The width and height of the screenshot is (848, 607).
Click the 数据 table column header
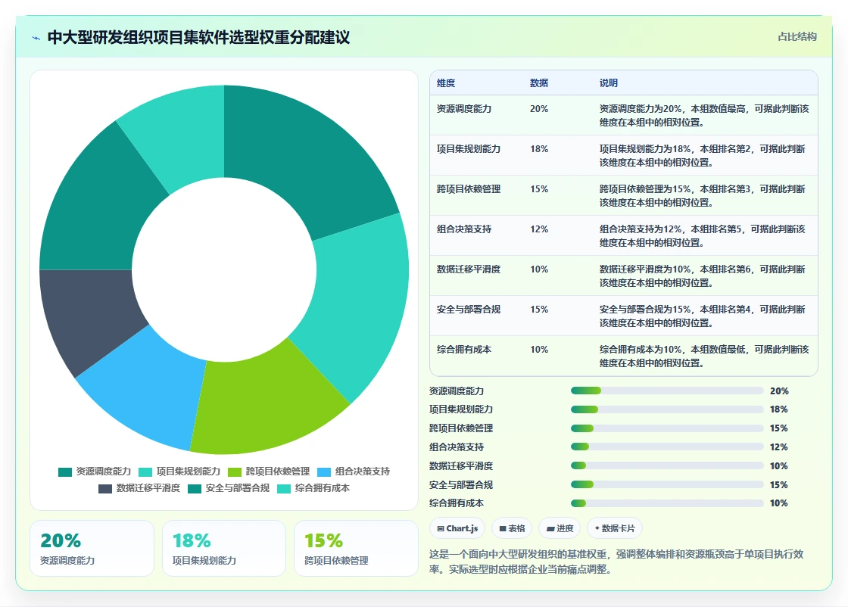pyautogui.click(x=539, y=83)
